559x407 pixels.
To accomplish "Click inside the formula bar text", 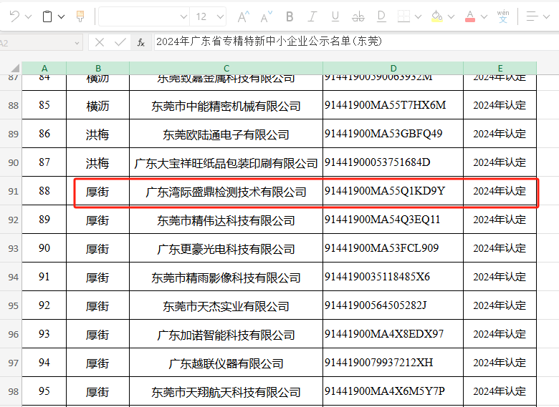I will [x=322, y=42].
